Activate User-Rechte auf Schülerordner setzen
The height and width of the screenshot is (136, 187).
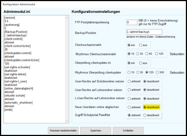[x=129, y=81]
